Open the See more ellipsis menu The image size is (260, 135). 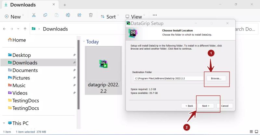155,15
